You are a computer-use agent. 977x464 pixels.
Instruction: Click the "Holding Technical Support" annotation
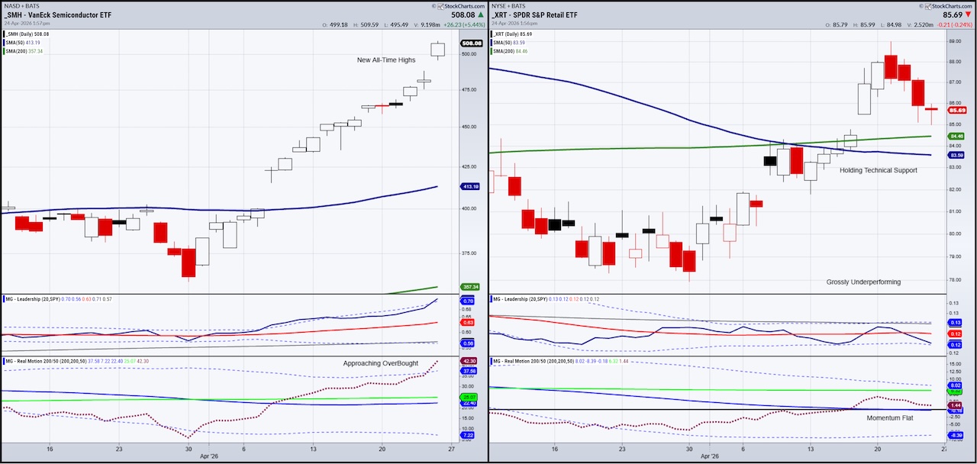coord(878,170)
